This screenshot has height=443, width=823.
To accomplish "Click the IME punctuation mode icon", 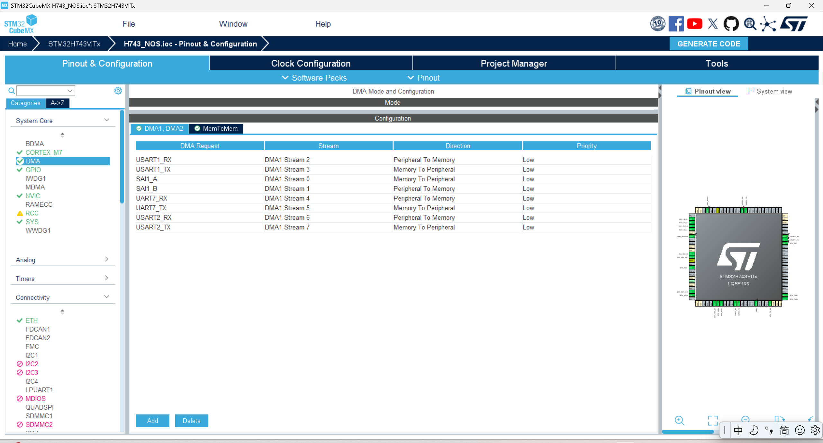I will pyautogui.click(x=769, y=430).
